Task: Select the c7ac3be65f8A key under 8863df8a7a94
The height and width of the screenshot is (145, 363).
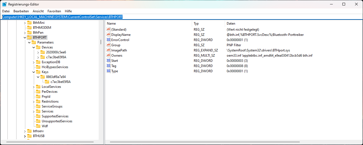Action: click(x=60, y=82)
